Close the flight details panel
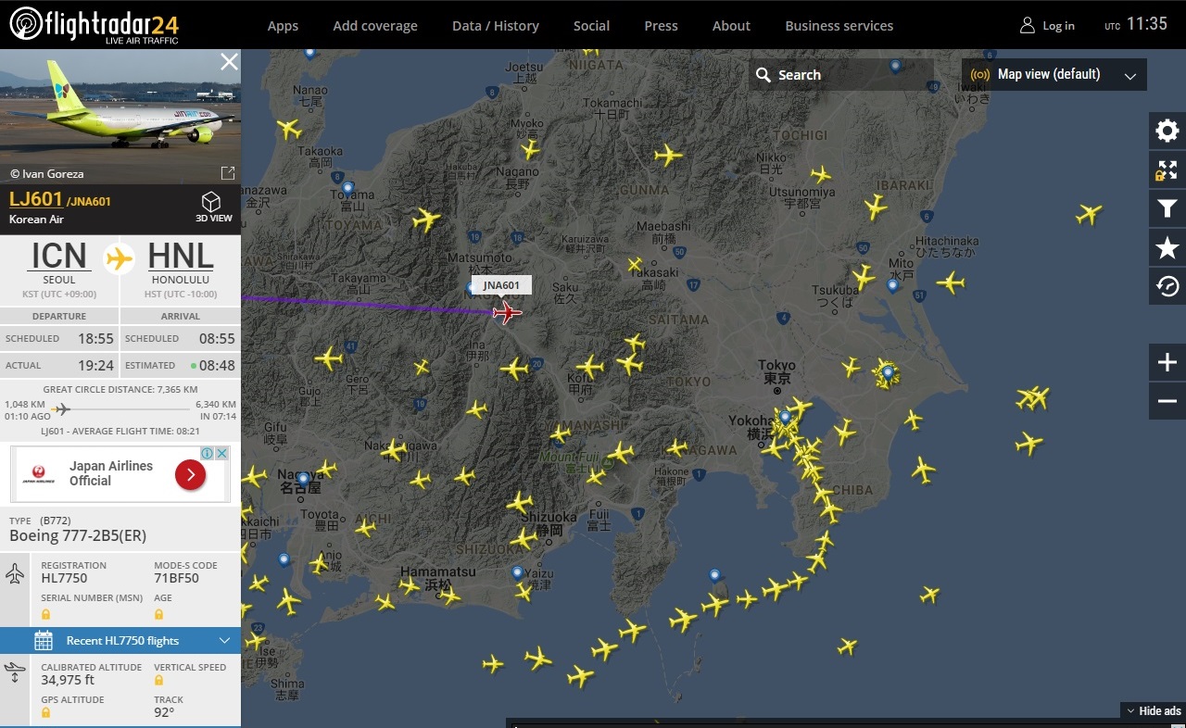Image resolution: width=1186 pixels, height=728 pixels. pos(229,62)
